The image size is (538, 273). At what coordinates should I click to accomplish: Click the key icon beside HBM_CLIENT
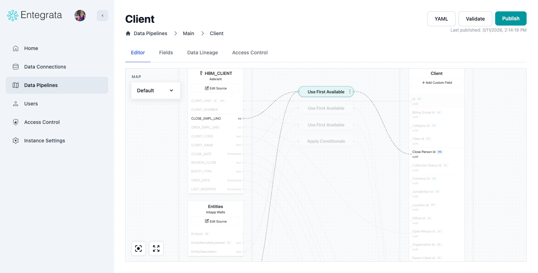[201, 73]
